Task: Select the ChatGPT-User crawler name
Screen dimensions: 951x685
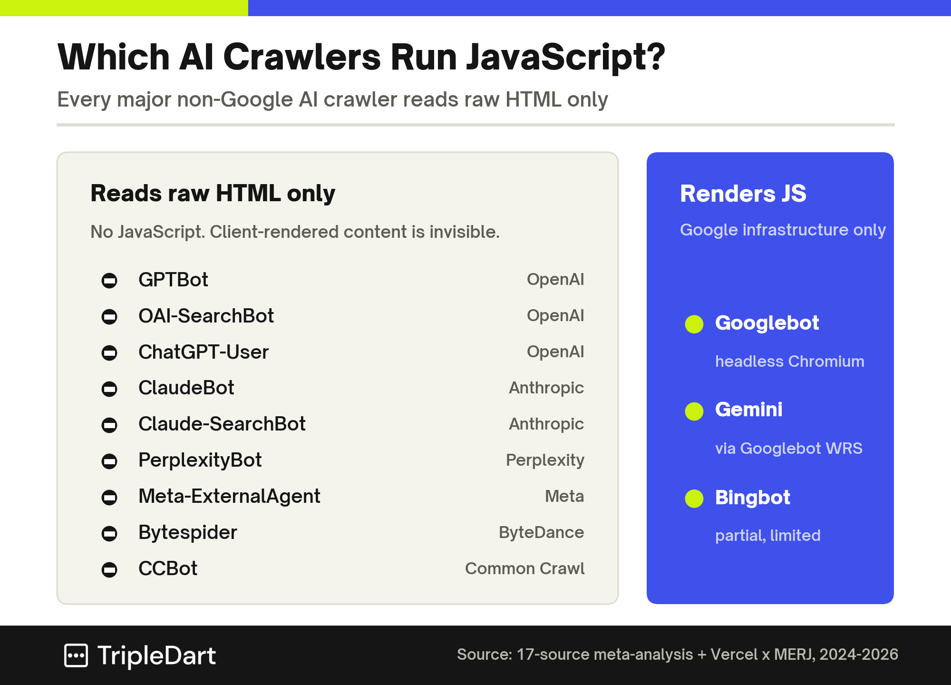Action: pyautogui.click(x=204, y=352)
